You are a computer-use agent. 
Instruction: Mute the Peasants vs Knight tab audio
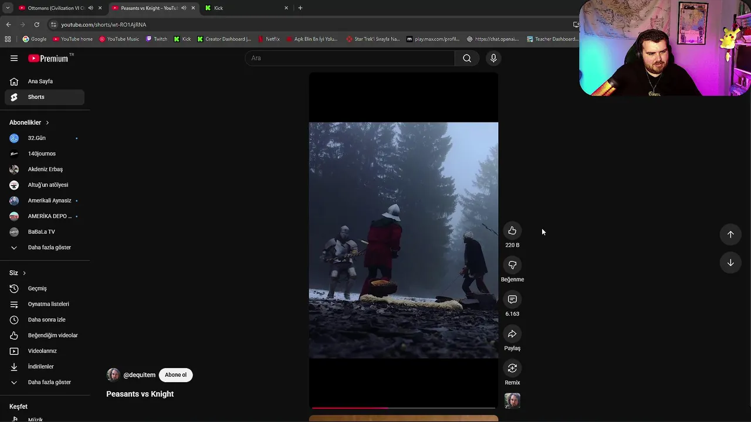point(184,8)
